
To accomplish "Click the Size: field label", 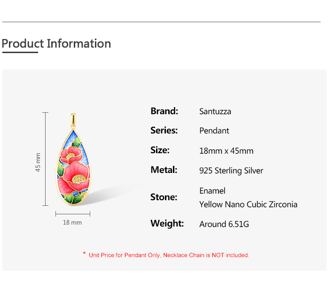I will pyautogui.click(x=160, y=150).
